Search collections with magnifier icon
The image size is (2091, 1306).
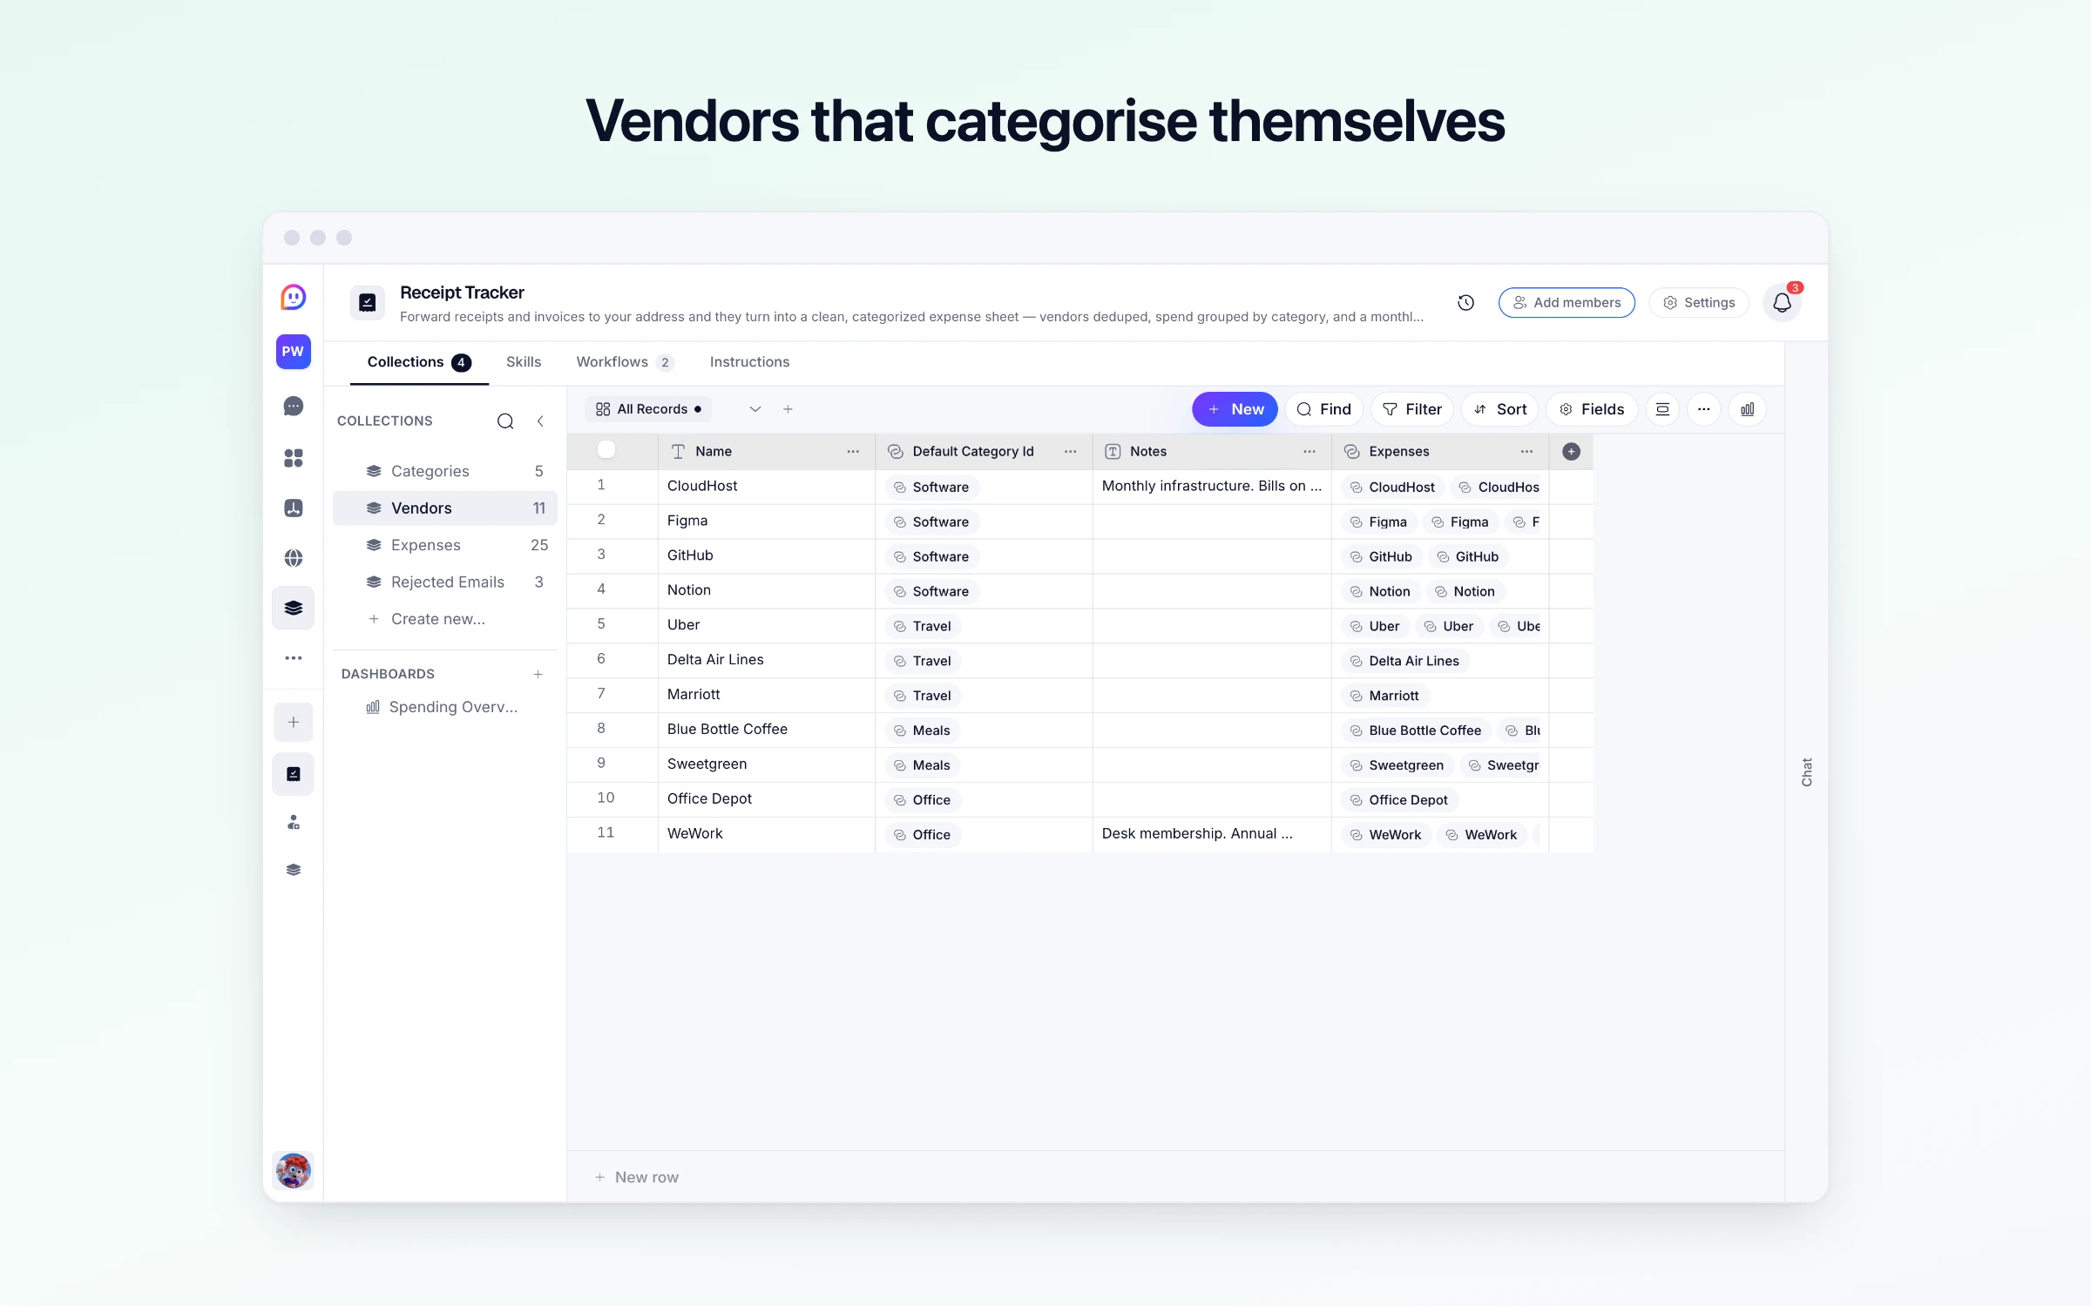[505, 421]
